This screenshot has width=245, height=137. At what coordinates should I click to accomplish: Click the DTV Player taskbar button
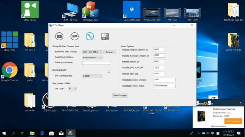[70, 133]
